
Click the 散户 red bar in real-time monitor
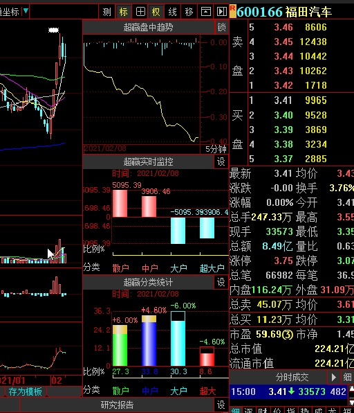click(120, 203)
